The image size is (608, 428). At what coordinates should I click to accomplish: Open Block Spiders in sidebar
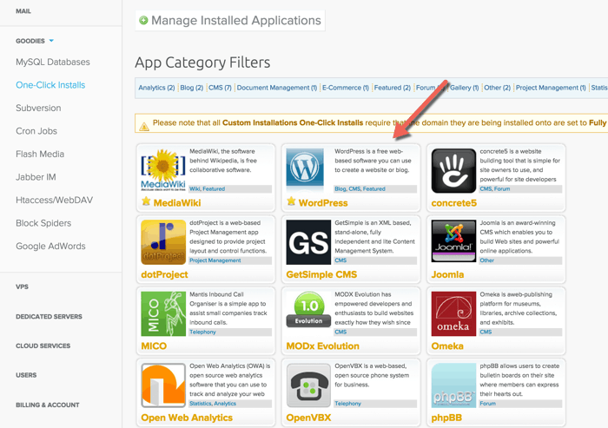[43, 223]
